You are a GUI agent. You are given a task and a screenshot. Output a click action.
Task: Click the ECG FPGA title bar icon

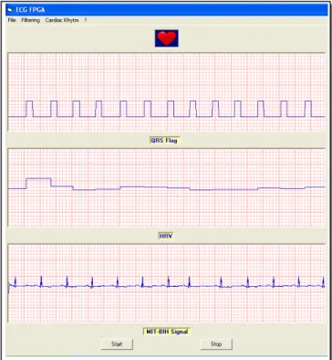10,10
